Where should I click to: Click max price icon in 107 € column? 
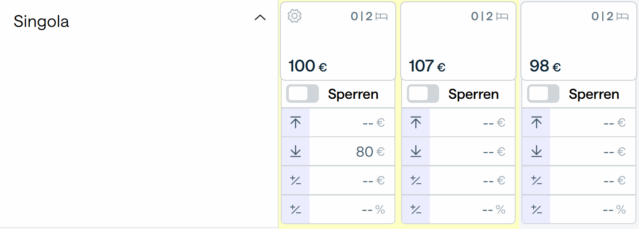(416, 123)
